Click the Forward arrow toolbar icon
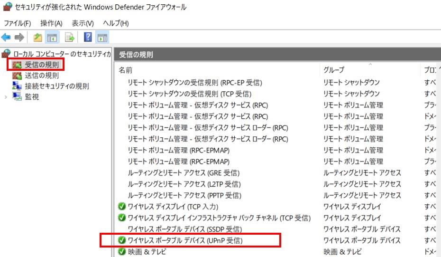441x257 pixels. tap(19, 37)
